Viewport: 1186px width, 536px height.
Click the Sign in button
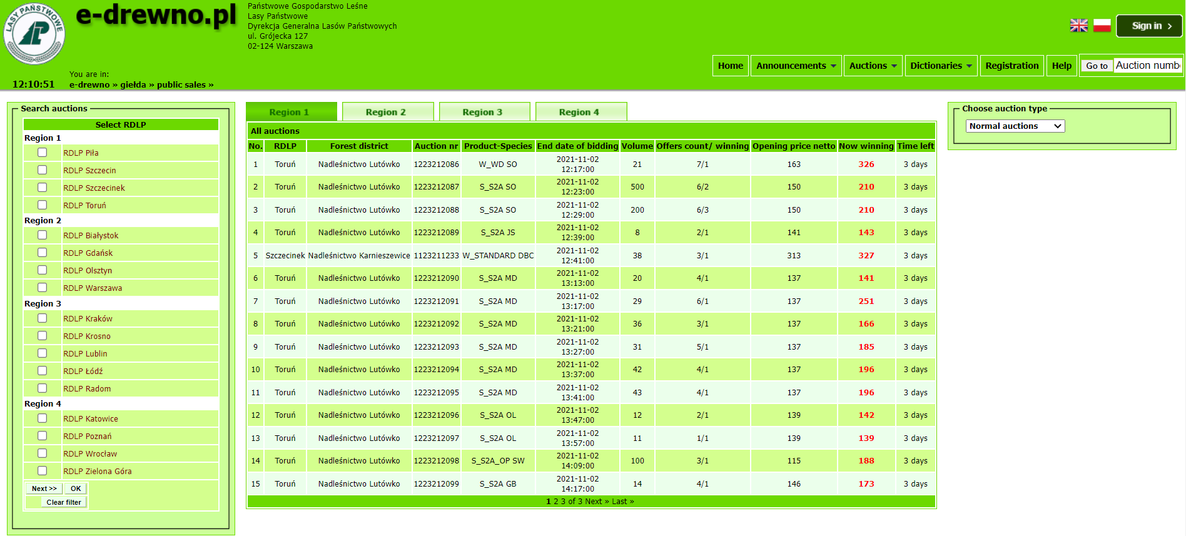click(x=1149, y=26)
